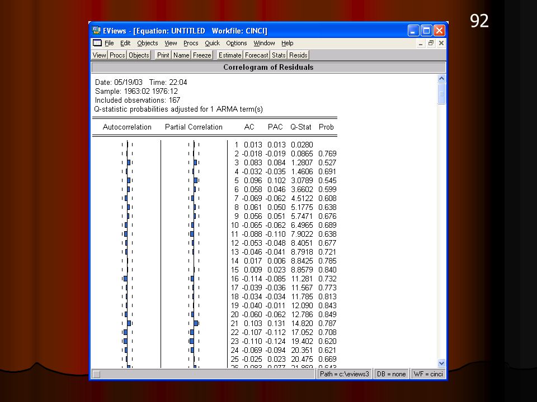Click the Objects toolbar button
The image size is (537, 402).
click(139, 55)
